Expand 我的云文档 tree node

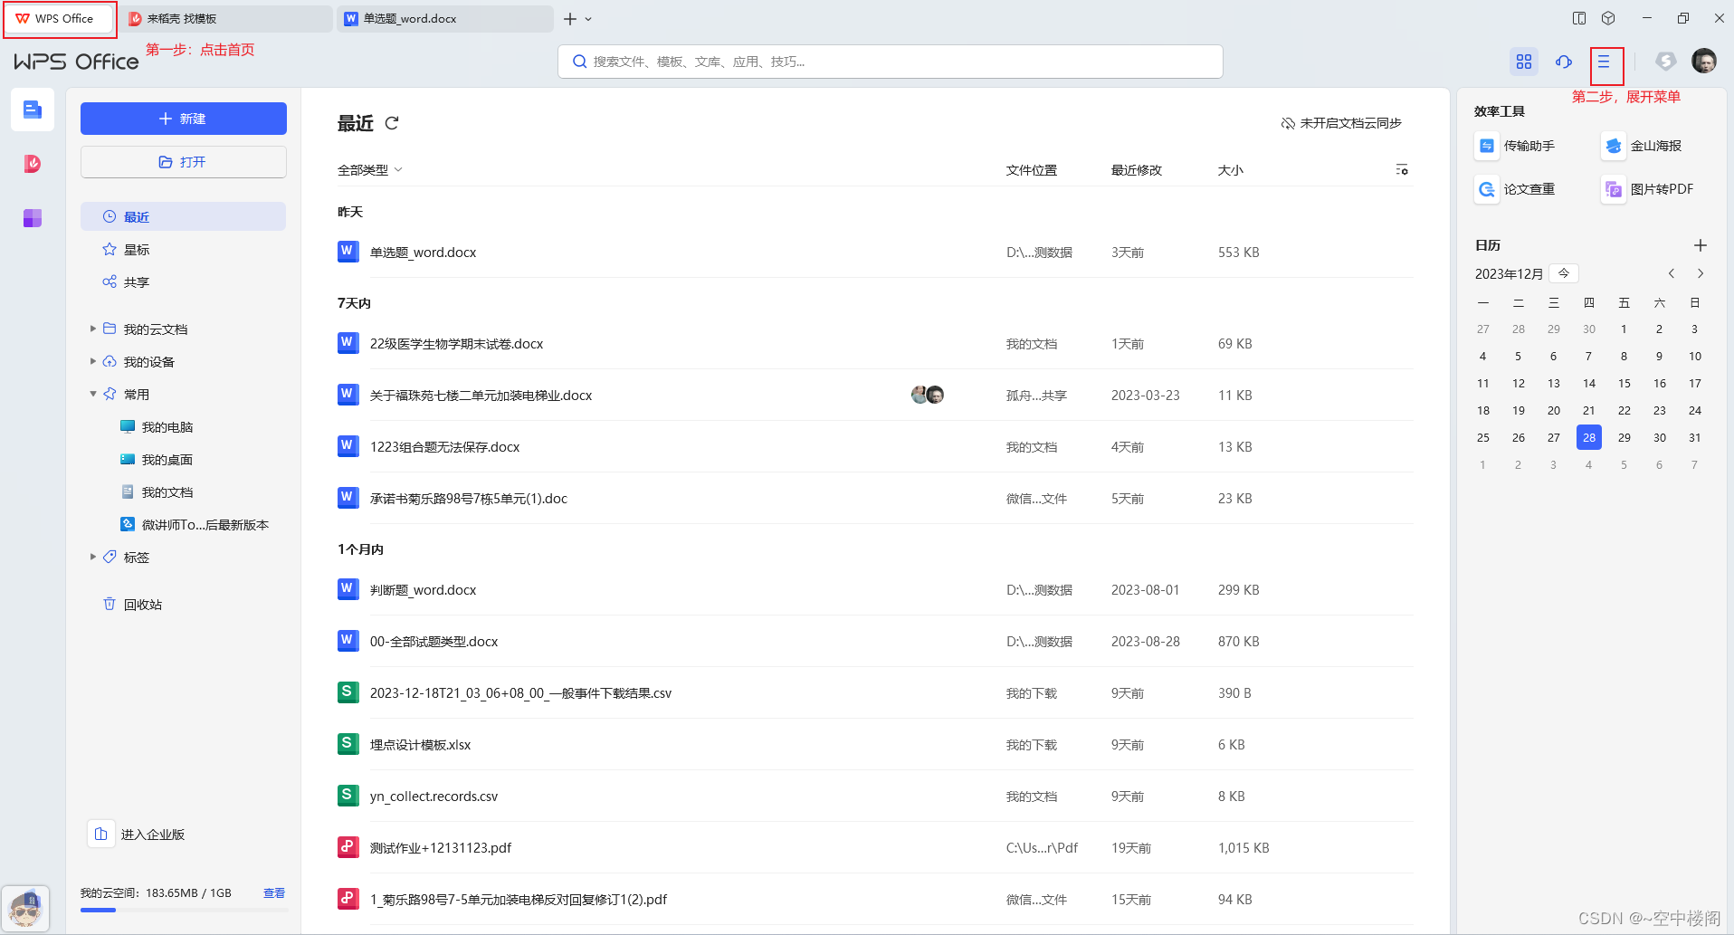[x=92, y=329]
